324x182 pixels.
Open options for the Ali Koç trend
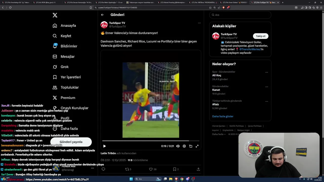point(267,72)
